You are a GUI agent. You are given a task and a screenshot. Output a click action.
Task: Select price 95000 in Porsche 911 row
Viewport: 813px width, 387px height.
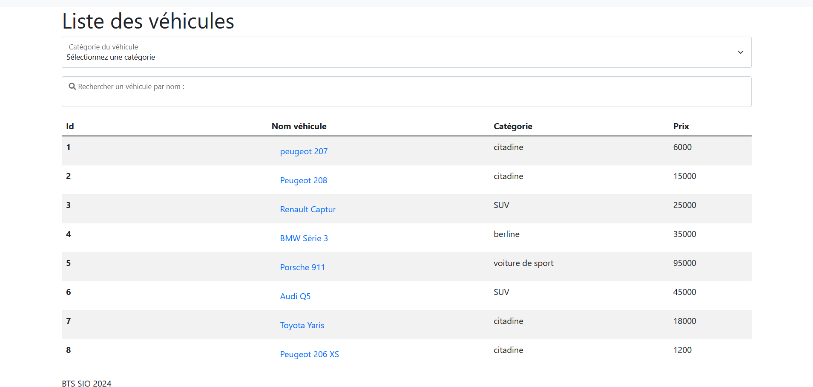coord(684,263)
